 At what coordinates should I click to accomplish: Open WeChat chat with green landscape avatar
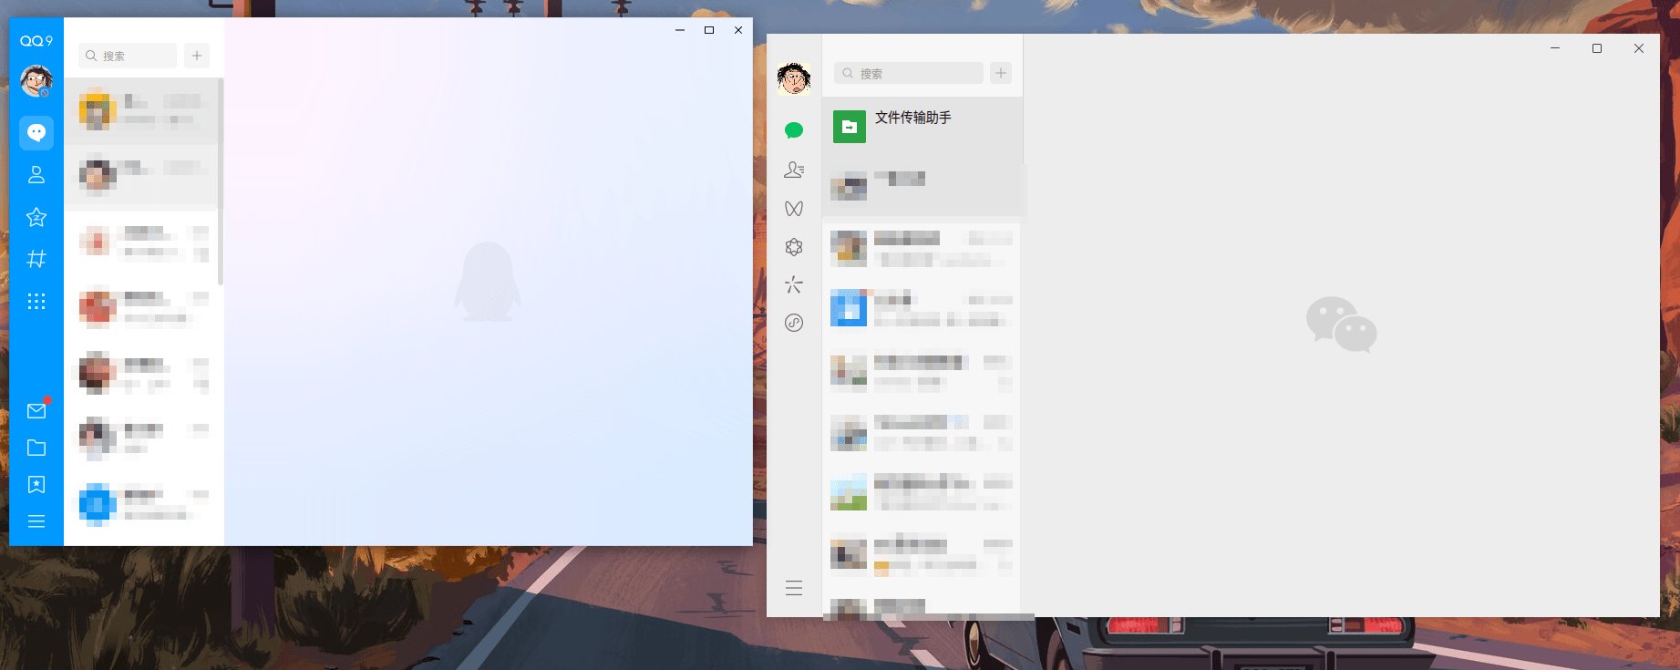point(922,492)
